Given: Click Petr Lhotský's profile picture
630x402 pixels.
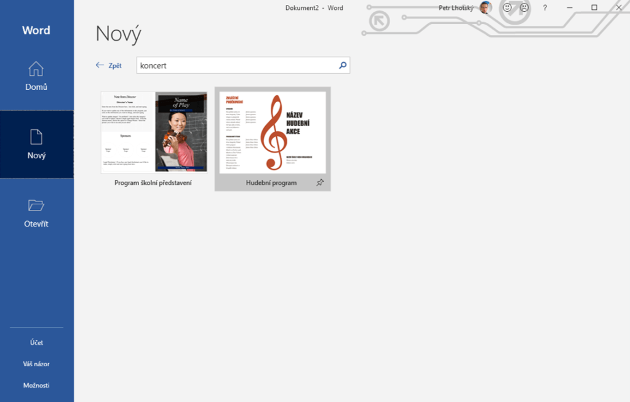Looking at the screenshot, I should click(x=485, y=7).
